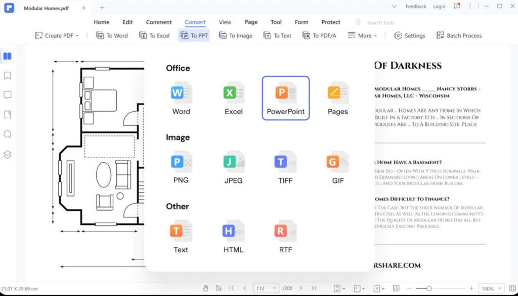Toggle fullscreen view icon in status bar

pos(512,288)
